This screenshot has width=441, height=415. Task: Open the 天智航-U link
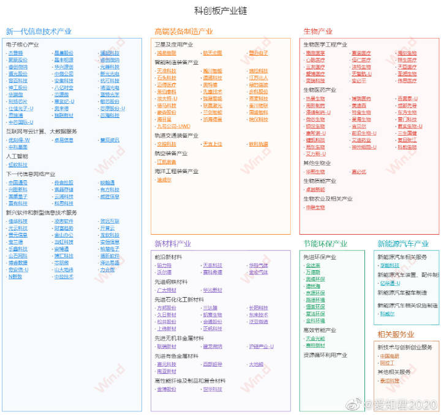[x=362, y=73]
